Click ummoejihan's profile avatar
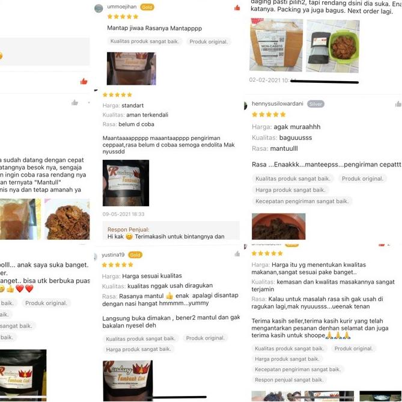The height and width of the screenshot is (402, 402). point(99,8)
